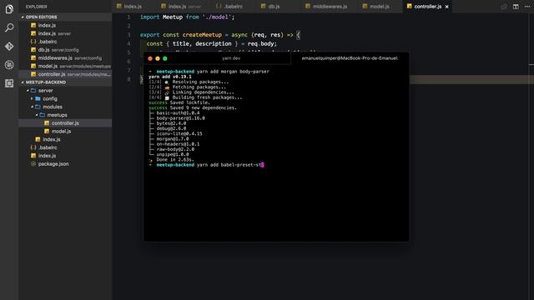Image resolution: width=534 pixels, height=300 pixels.
Task: Click the split editor icon
Action: [516, 7]
